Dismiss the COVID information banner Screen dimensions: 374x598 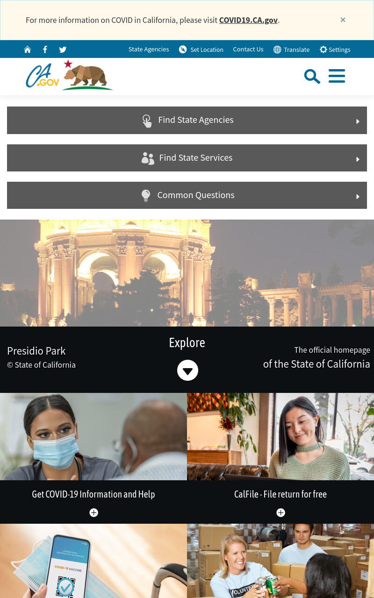(x=343, y=20)
